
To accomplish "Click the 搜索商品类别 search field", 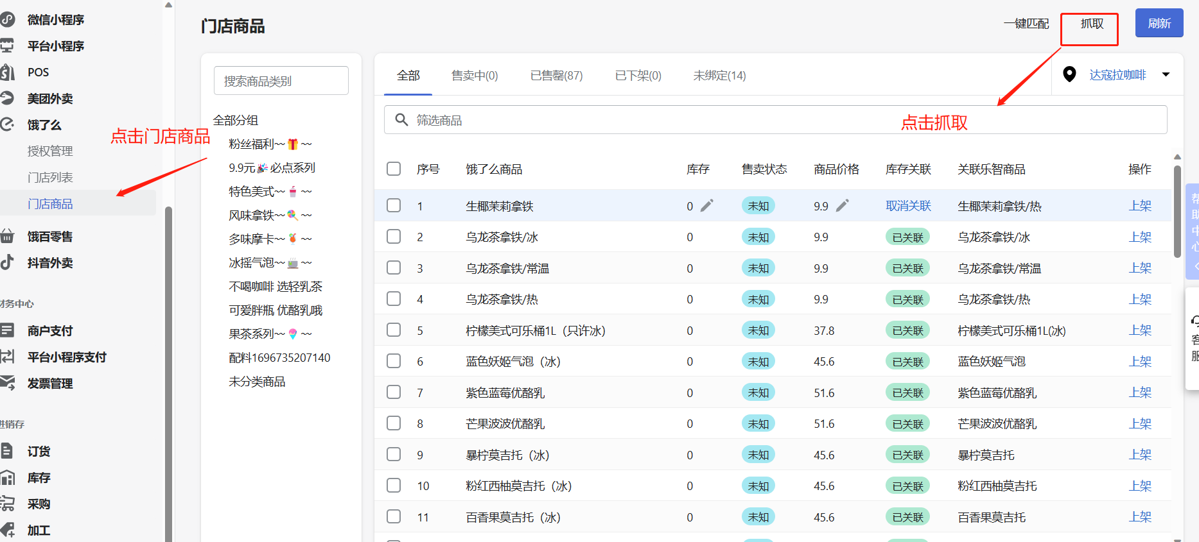I will pyautogui.click(x=281, y=81).
